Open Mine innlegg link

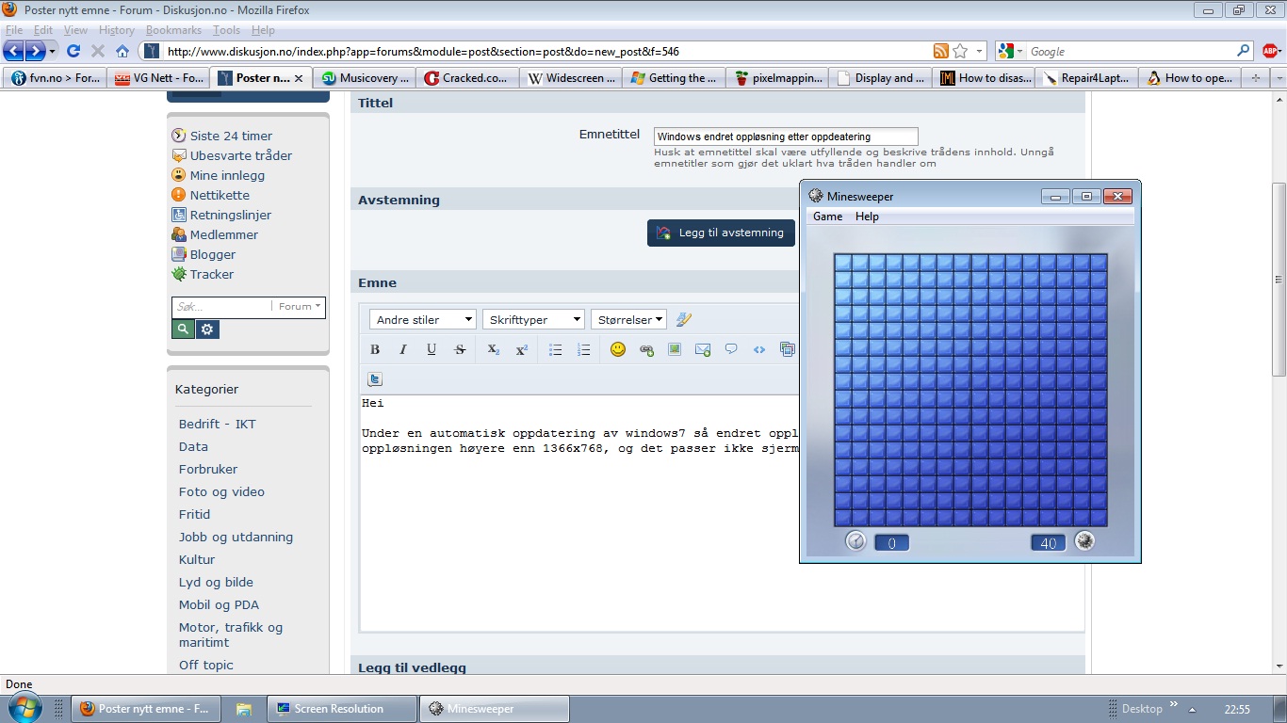click(227, 175)
